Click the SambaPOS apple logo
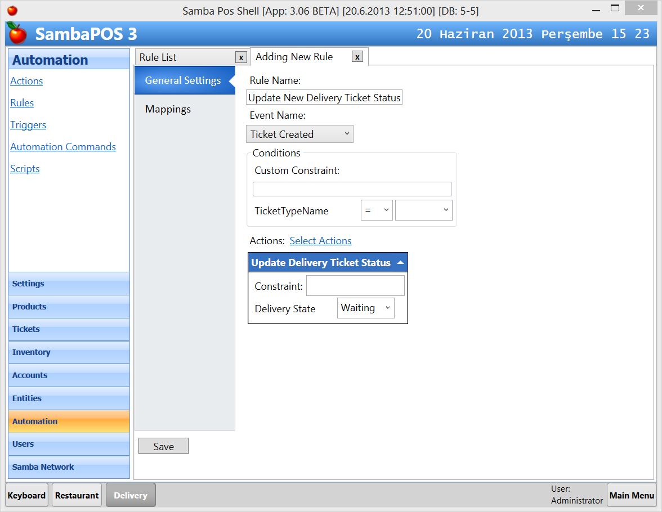 [16, 34]
